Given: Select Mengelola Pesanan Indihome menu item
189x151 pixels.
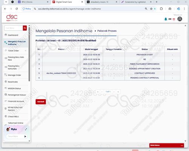Looking at the screenshot, I should [x=15, y=43].
